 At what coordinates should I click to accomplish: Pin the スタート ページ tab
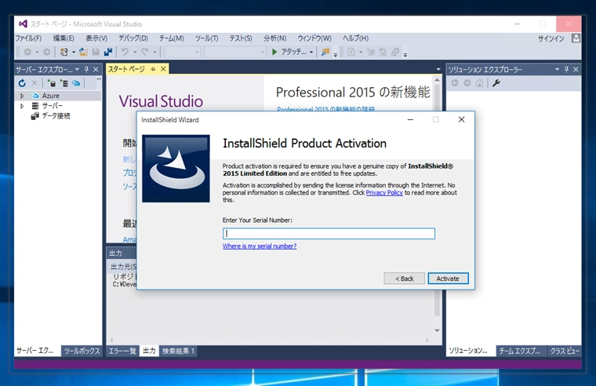point(153,69)
